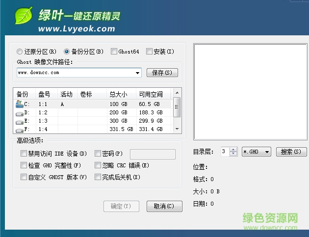Sort by the 备份 column header

click(25, 94)
